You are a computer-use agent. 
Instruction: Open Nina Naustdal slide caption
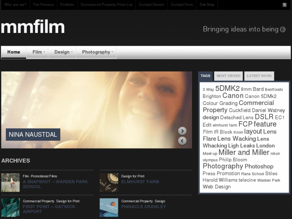coord(33,134)
